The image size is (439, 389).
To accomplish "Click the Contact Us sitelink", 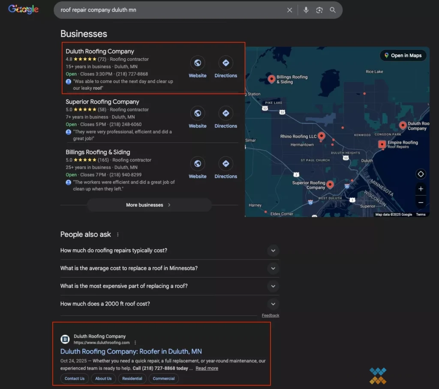I will 74,378.
